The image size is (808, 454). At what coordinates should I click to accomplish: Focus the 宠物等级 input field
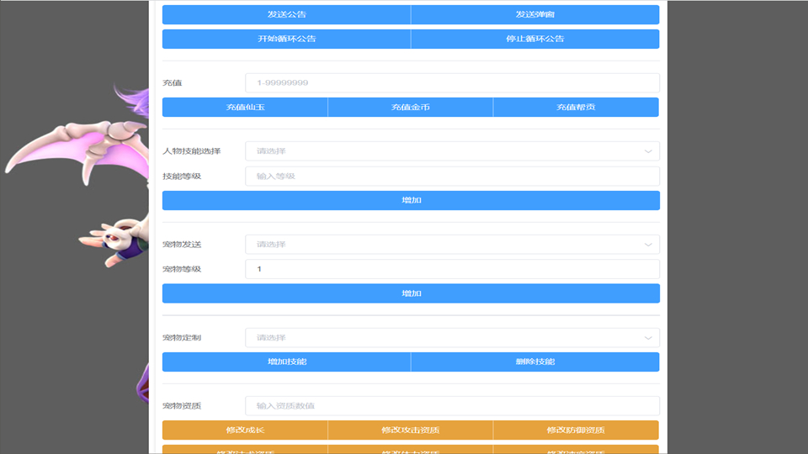click(453, 269)
